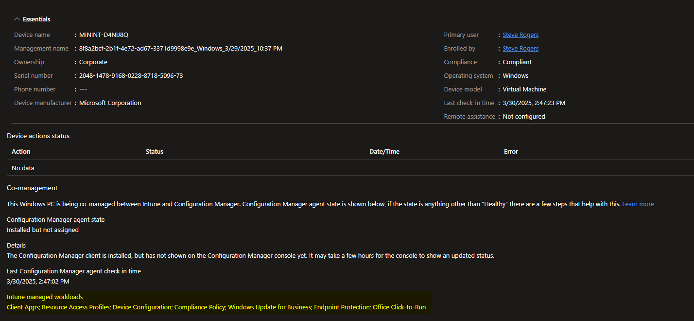Click the highlighted Intune managed workloads list
Image resolution: width=694 pixels, height=321 pixels.
point(216,307)
